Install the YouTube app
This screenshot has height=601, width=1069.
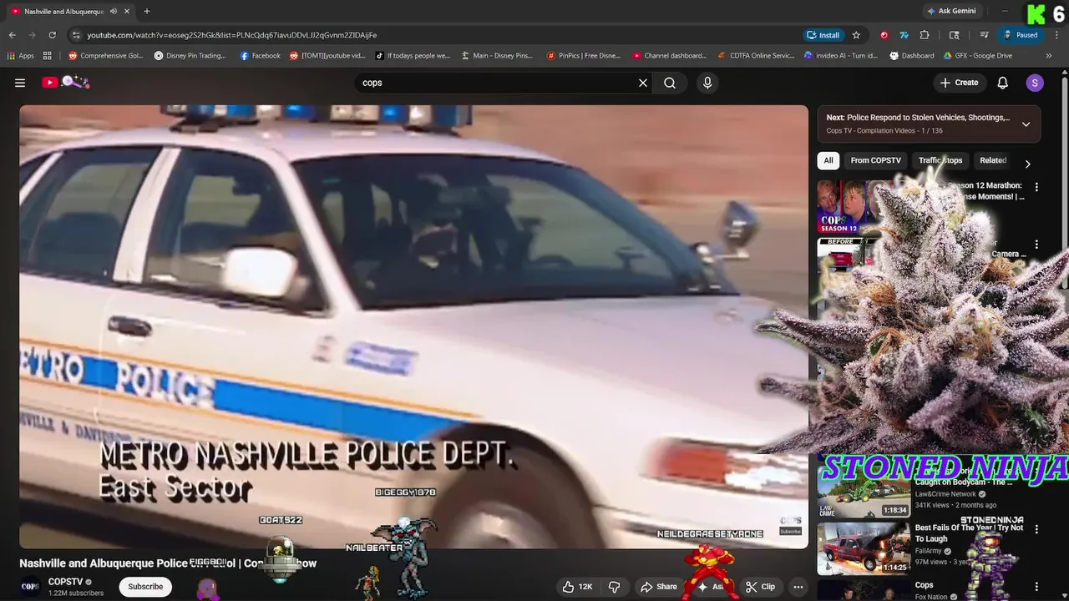point(823,35)
